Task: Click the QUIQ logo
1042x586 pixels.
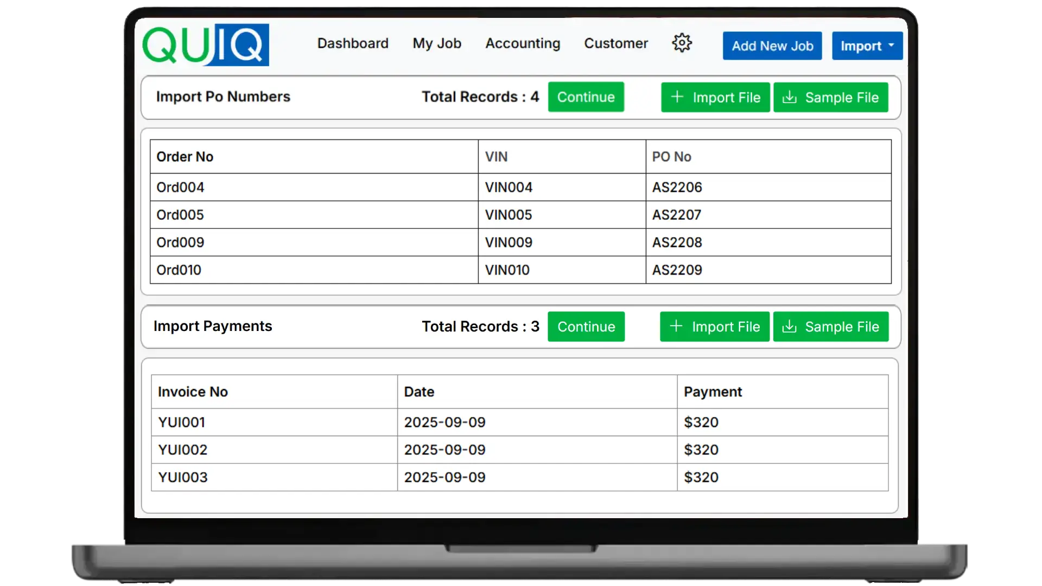Action: pyautogui.click(x=206, y=45)
